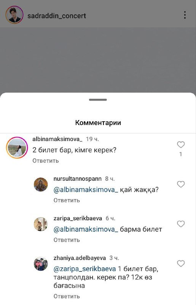Open @zaripa_serikbaeva mention in zhaniya's reply
The width and height of the screenshot is (196, 305).
(85, 269)
